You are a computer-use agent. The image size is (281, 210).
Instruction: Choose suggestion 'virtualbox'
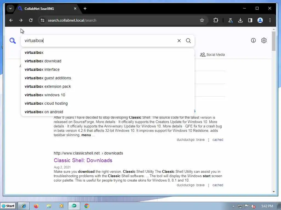tap(108, 52)
